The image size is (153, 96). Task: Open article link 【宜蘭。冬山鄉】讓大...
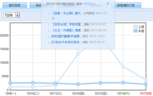tap(67, 13)
